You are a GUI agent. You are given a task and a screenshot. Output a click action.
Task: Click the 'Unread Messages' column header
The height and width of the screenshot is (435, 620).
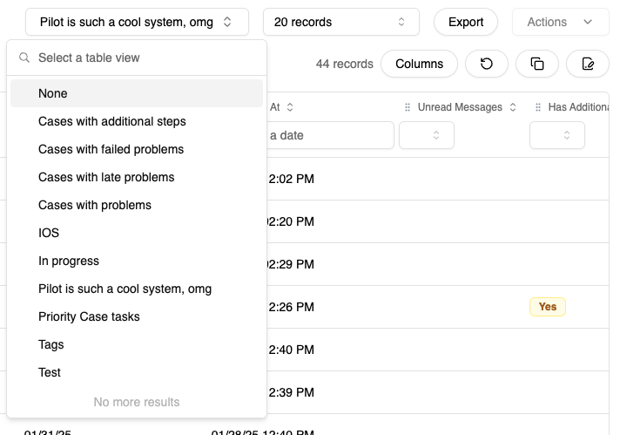[460, 107]
